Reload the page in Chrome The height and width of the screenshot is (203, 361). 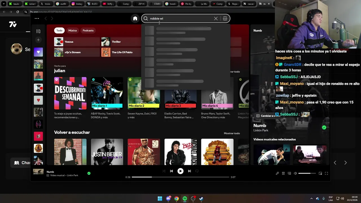17,12
